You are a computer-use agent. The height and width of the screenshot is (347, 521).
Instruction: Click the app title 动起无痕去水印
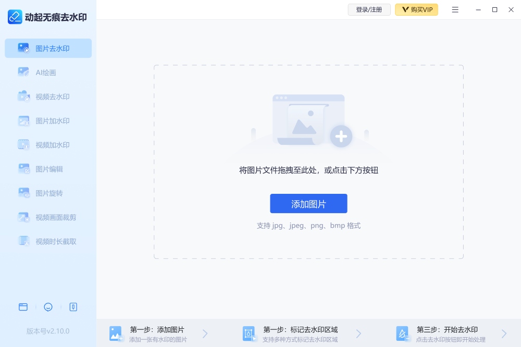pyautogui.click(x=56, y=17)
